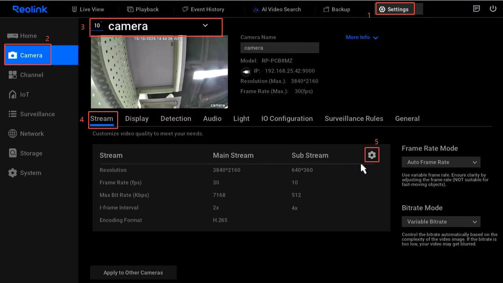This screenshot has width=503, height=283.
Task: Go to the Home sidebar item
Action: pos(28,36)
